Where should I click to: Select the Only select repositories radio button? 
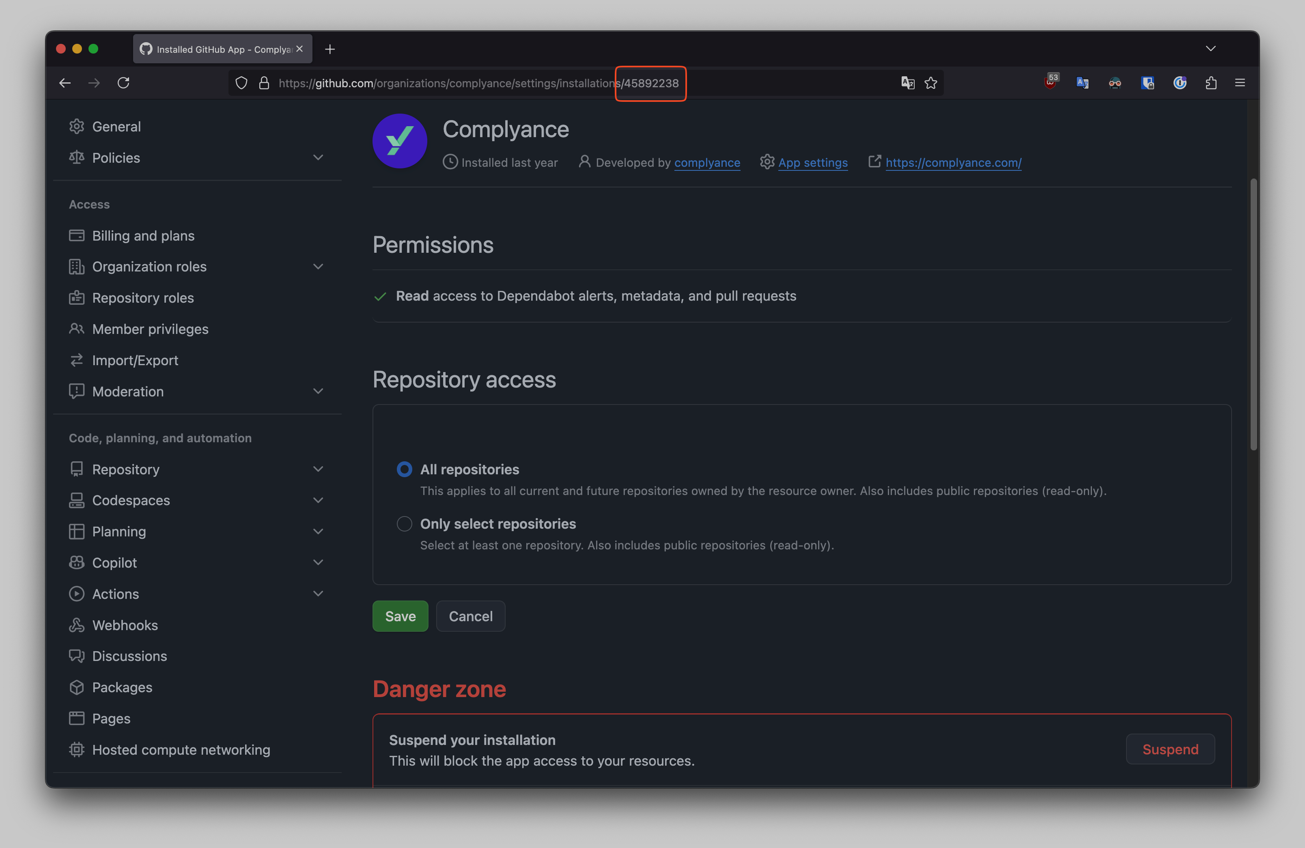(x=405, y=523)
